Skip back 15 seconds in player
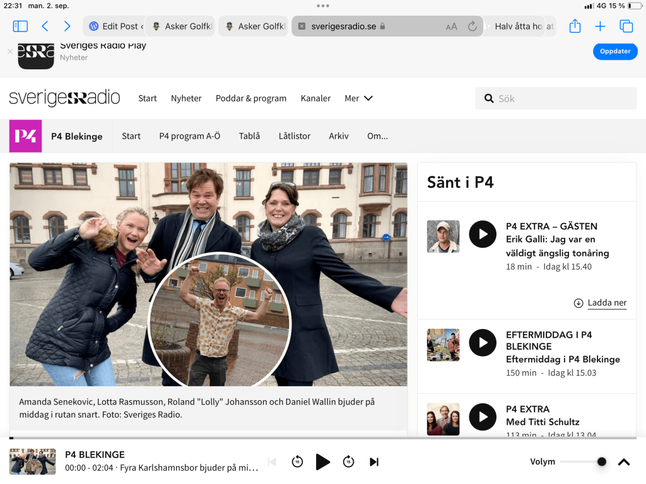The width and height of the screenshot is (646, 484). 297,462
